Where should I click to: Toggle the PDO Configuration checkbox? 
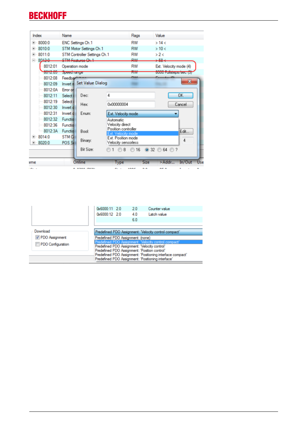coord(38,244)
